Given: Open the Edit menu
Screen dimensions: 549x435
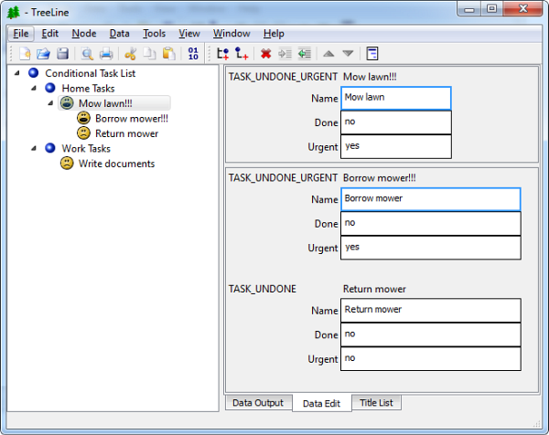Looking at the screenshot, I should (49, 34).
